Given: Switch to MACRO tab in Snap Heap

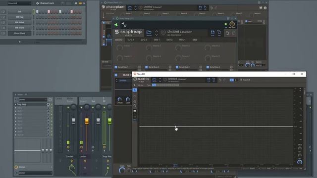Looking at the screenshot, I should 119,40.
